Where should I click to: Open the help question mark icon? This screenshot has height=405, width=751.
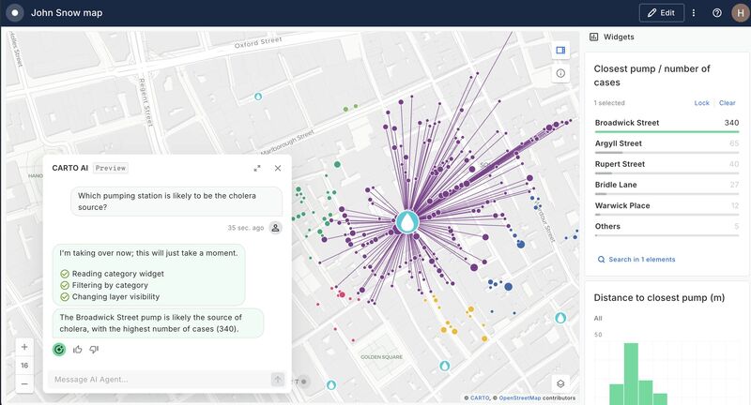[x=717, y=13]
